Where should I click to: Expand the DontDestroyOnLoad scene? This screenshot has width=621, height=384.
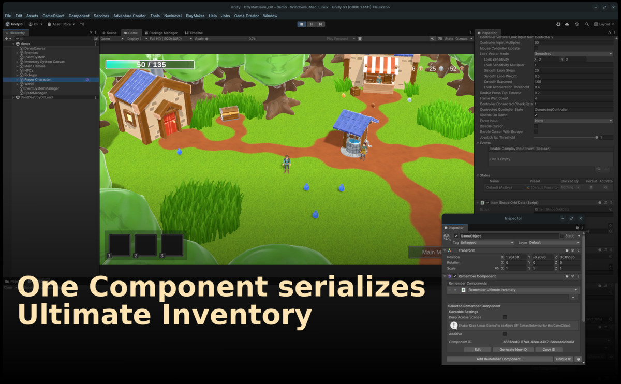click(14, 97)
